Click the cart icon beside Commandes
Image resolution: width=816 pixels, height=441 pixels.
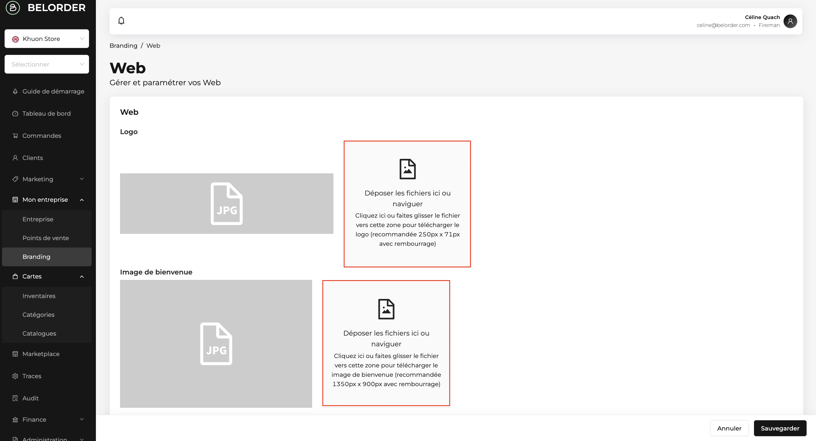click(15, 136)
